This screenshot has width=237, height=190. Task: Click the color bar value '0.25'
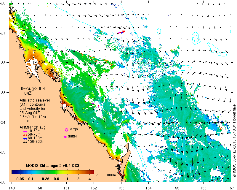[x=46, y=179]
